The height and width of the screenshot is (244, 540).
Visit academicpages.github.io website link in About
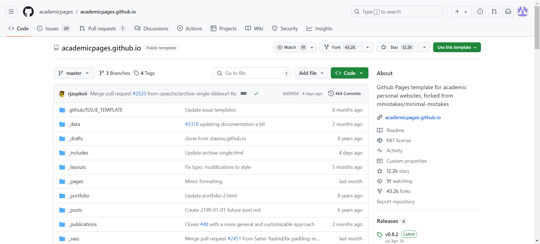click(x=413, y=117)
